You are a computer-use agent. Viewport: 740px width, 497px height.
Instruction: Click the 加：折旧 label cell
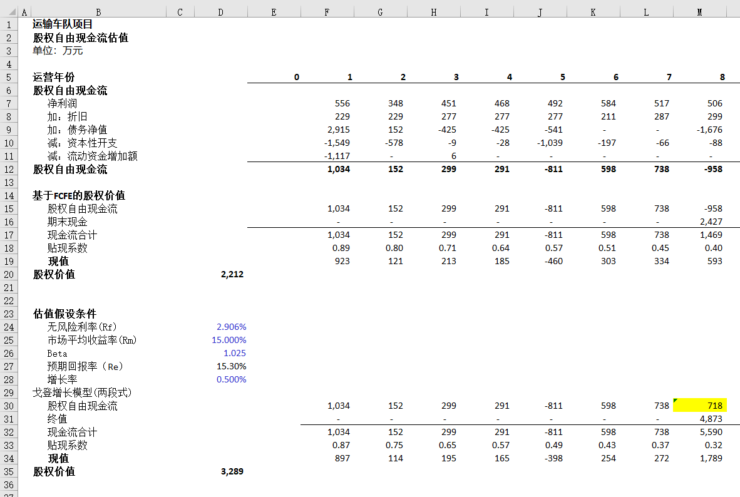[x=67, y=116]
